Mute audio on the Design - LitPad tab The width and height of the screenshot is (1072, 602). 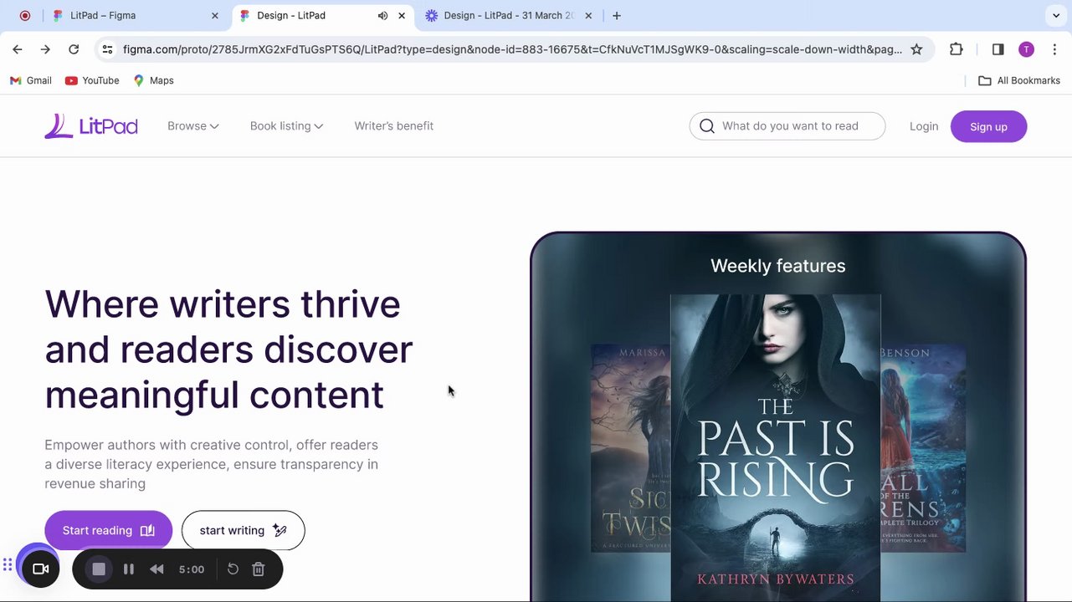click(382, 15)
